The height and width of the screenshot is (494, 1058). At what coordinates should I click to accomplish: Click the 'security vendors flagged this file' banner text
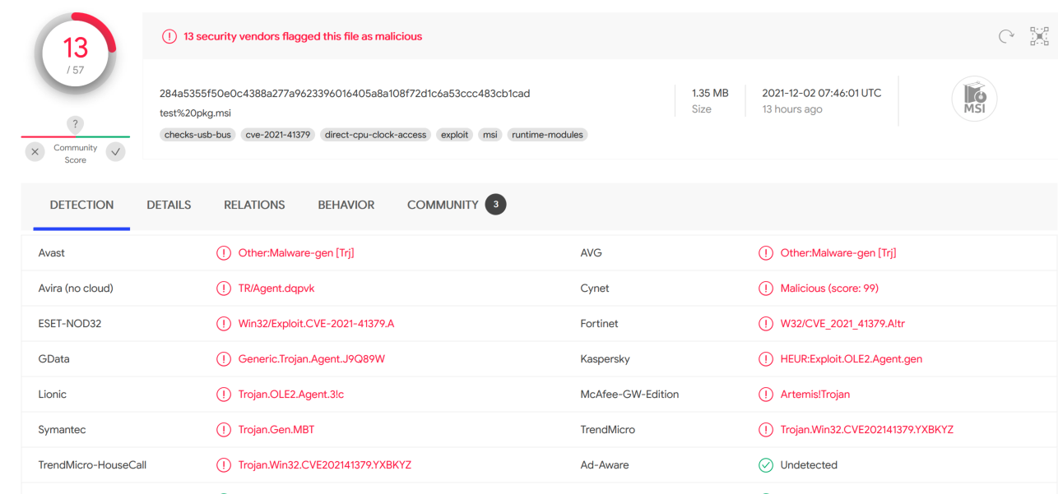(x=303, y=36)
